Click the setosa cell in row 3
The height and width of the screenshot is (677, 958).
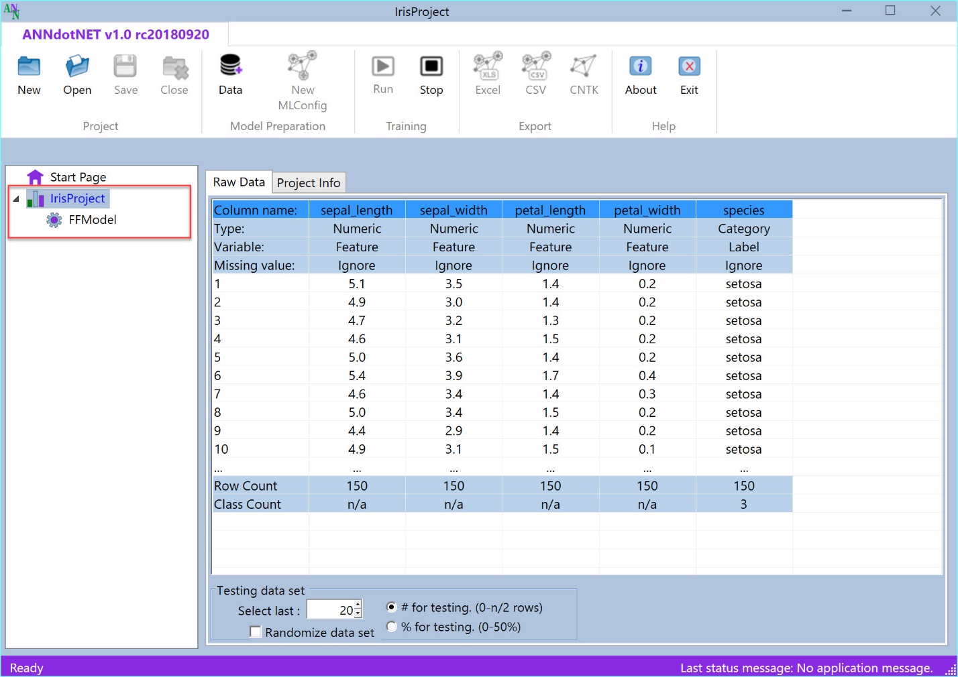pyautogui.click(x=744, y=320)
